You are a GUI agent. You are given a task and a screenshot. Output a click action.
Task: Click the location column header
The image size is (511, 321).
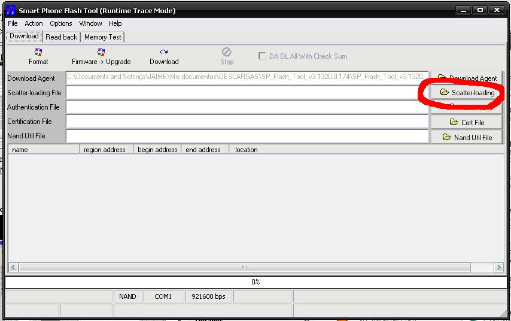pyautogui.click(x=367, y=149)
